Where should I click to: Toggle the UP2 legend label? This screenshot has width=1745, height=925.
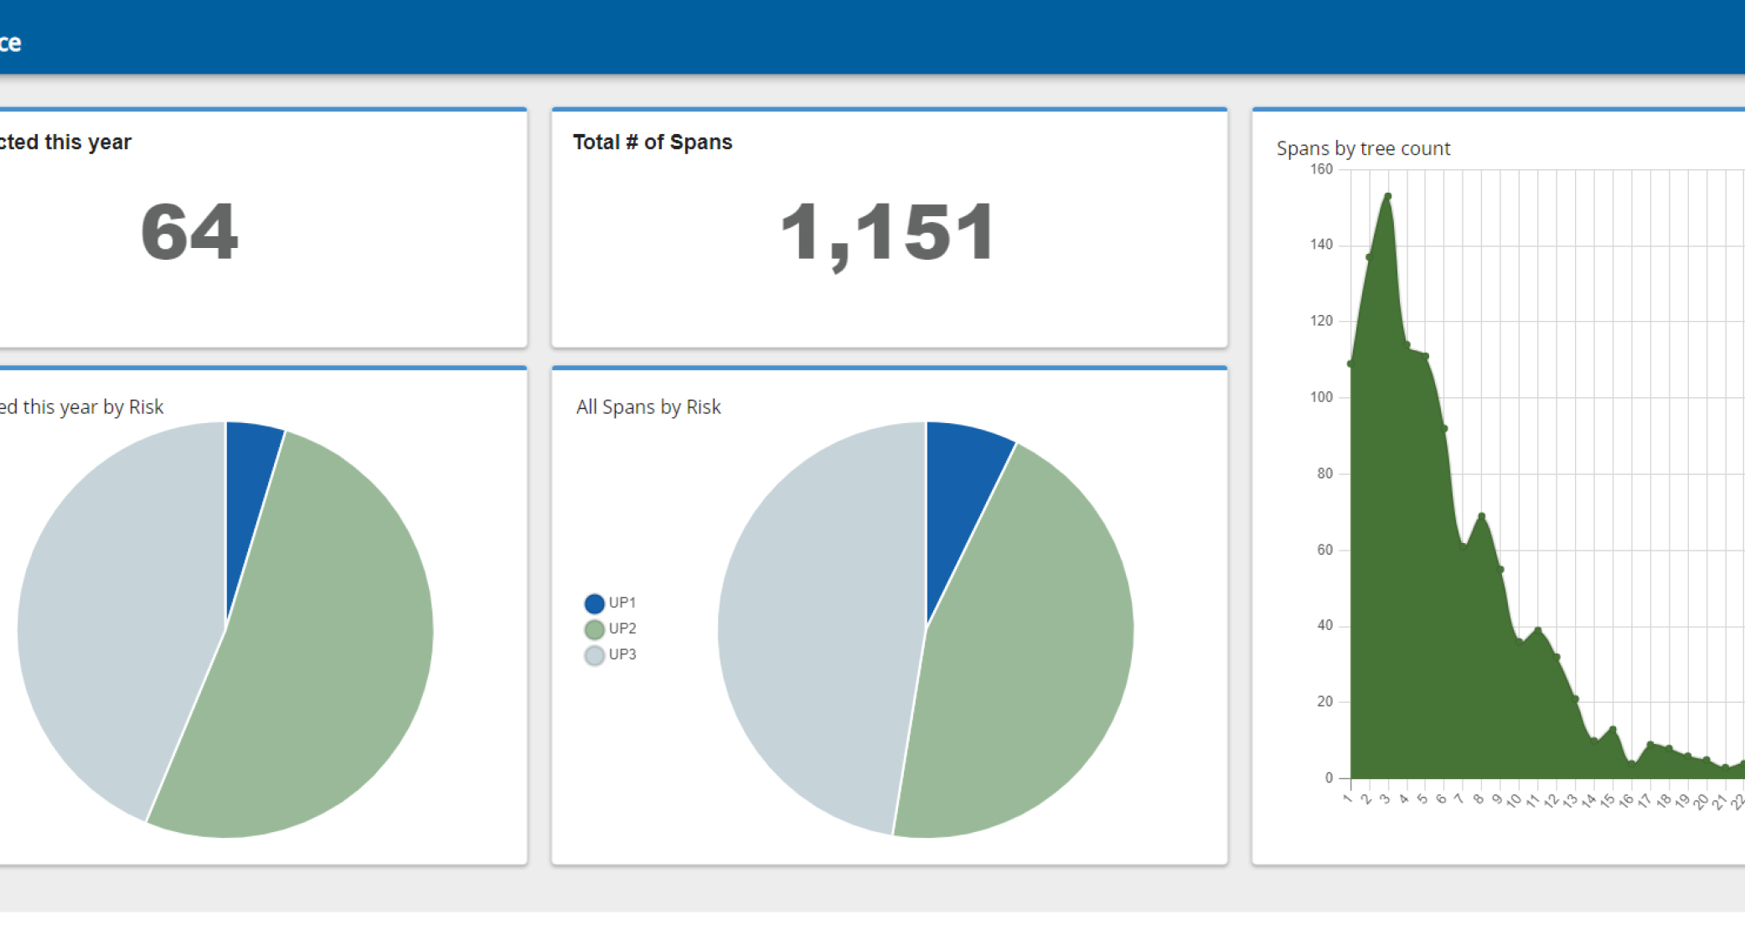click(622, 628)
